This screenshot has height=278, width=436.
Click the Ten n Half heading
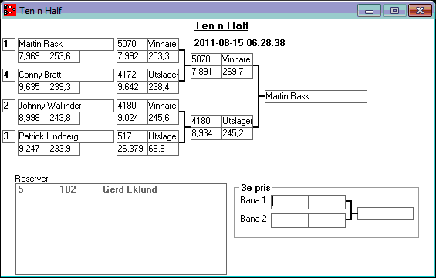coord(221,26)
